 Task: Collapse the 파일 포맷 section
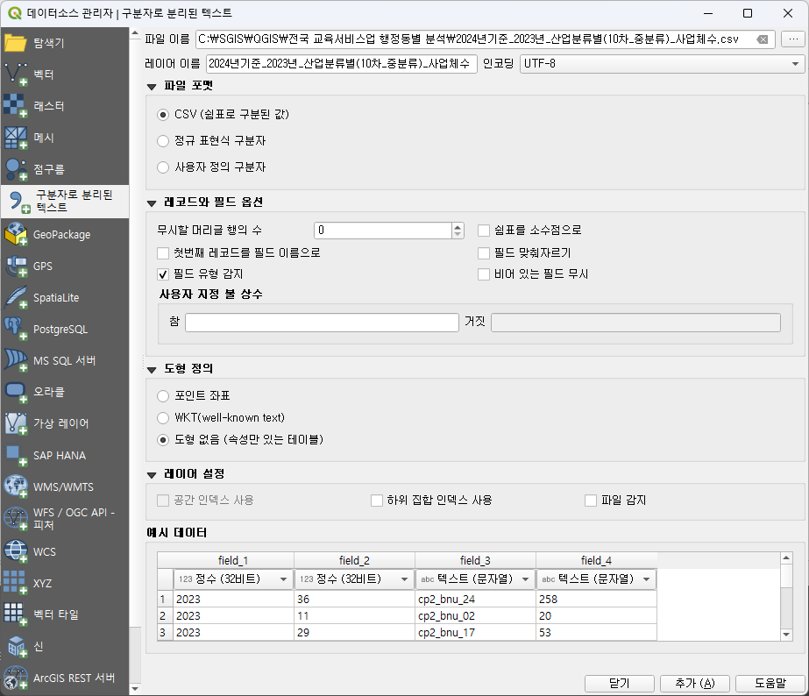pos(152,87)
